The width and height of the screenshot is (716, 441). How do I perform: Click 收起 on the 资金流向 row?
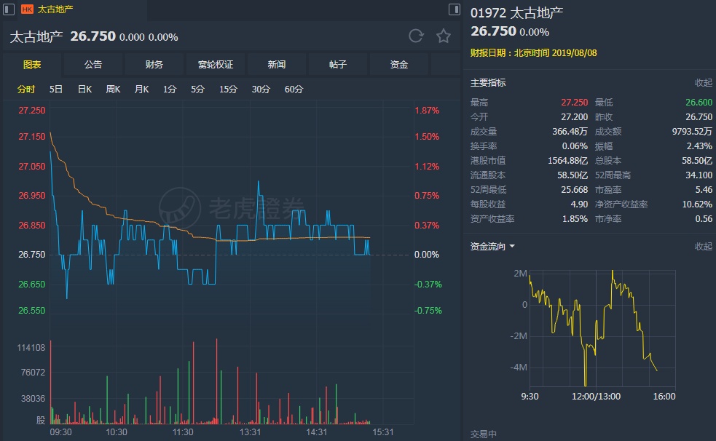click(703, 246)
